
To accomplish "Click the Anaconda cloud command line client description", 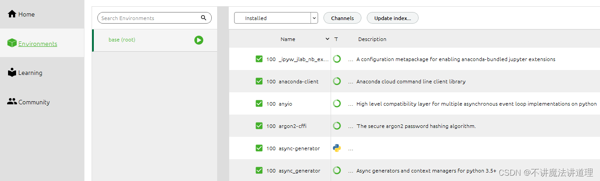I will coord(411,82).
